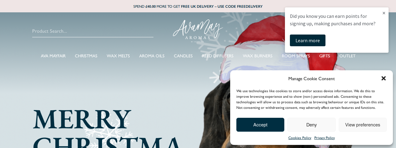
Task: Click the Accept cookies button
Action: tap(260, 125)
